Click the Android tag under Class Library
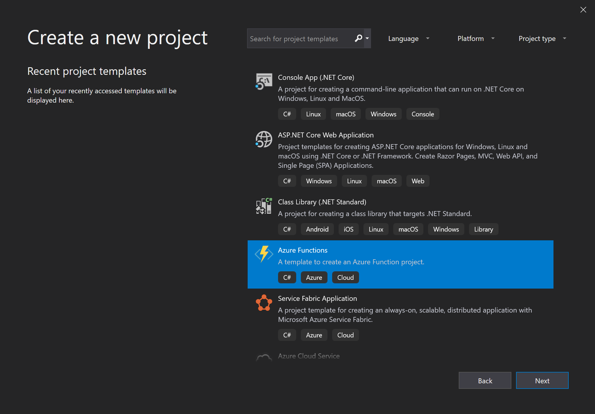The width and height of the screenshot is (595, 414). click(317, 229)
